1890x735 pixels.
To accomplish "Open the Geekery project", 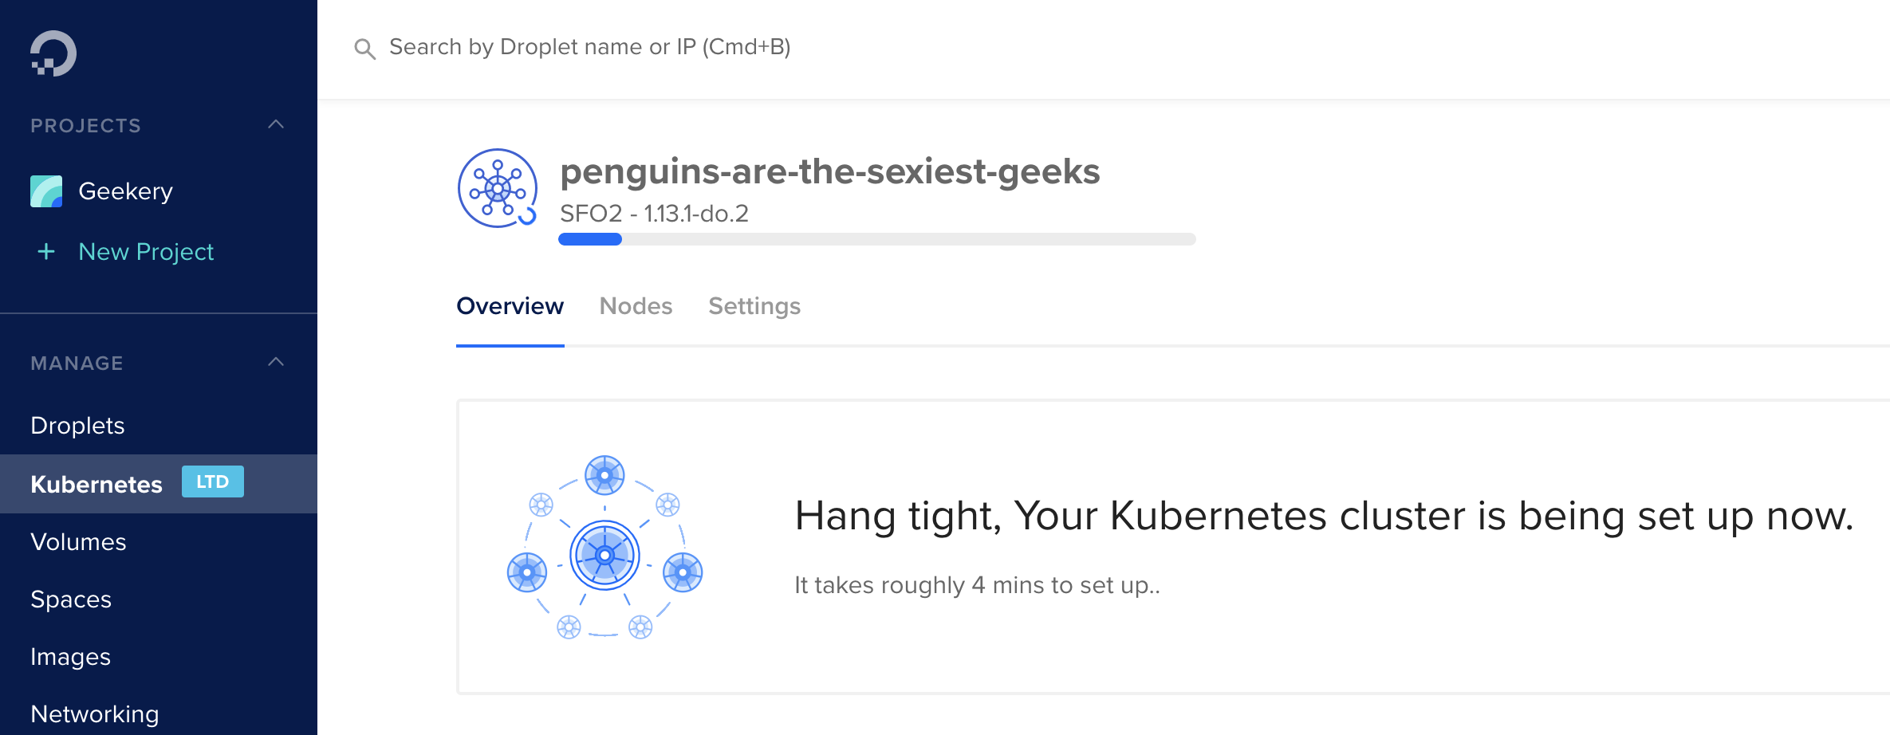I will point(125,191).
